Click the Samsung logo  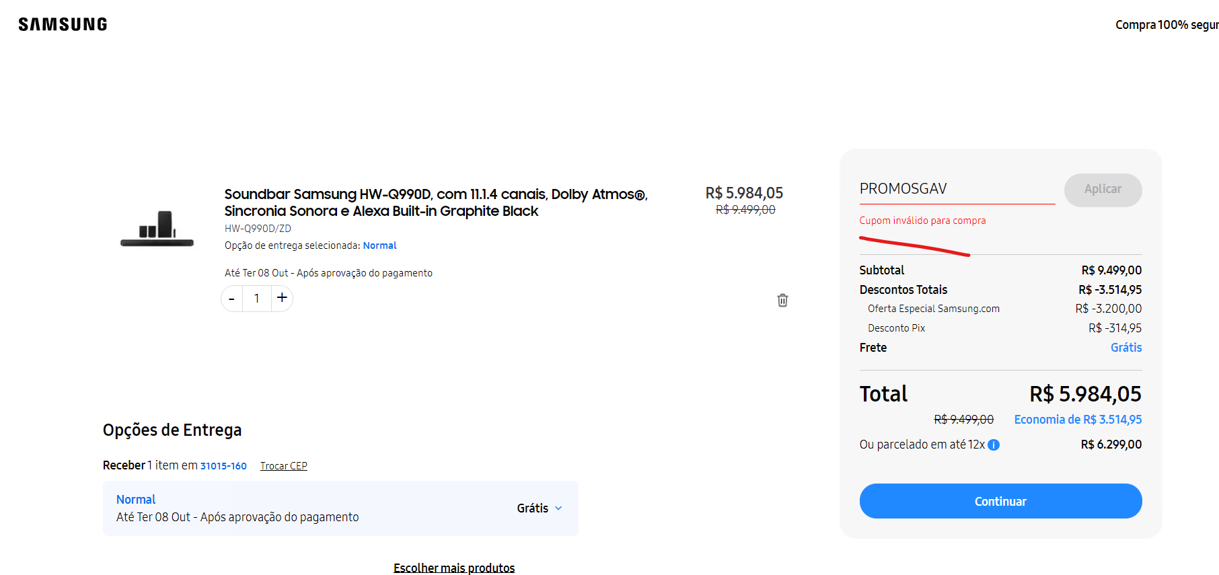tap(63, 25)
